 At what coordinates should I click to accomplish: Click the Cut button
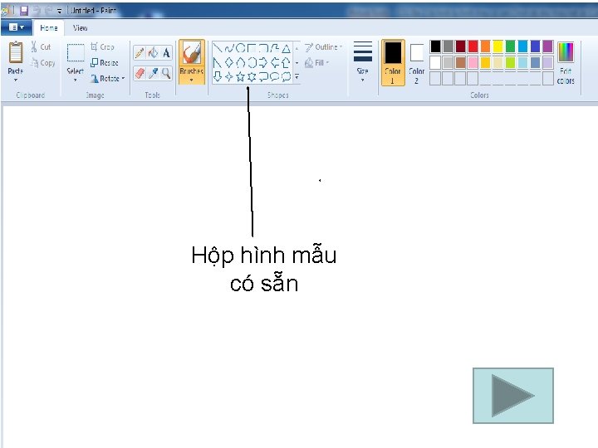pos(41,46)
